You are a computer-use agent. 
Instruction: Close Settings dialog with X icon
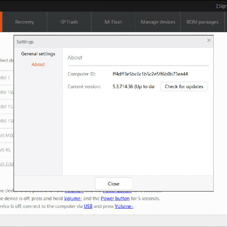coord(209,40)
